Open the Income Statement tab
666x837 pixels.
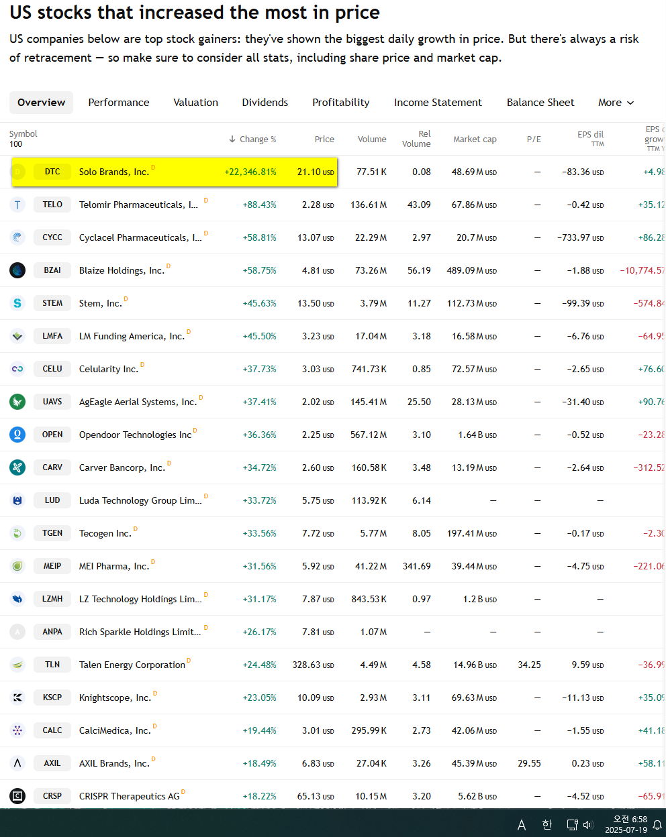pyautogui.click(x=438, y=103)
